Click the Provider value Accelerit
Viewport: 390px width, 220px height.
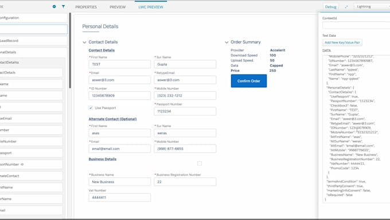[x=278, y=50]
